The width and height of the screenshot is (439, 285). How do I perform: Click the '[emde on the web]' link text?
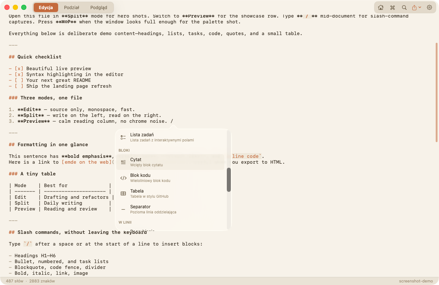pos(86,162)
